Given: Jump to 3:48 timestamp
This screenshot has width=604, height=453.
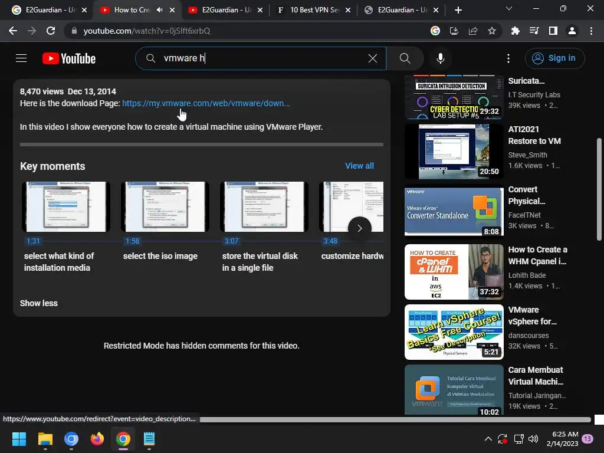Looking at the screenshot, I should point(330,241).
